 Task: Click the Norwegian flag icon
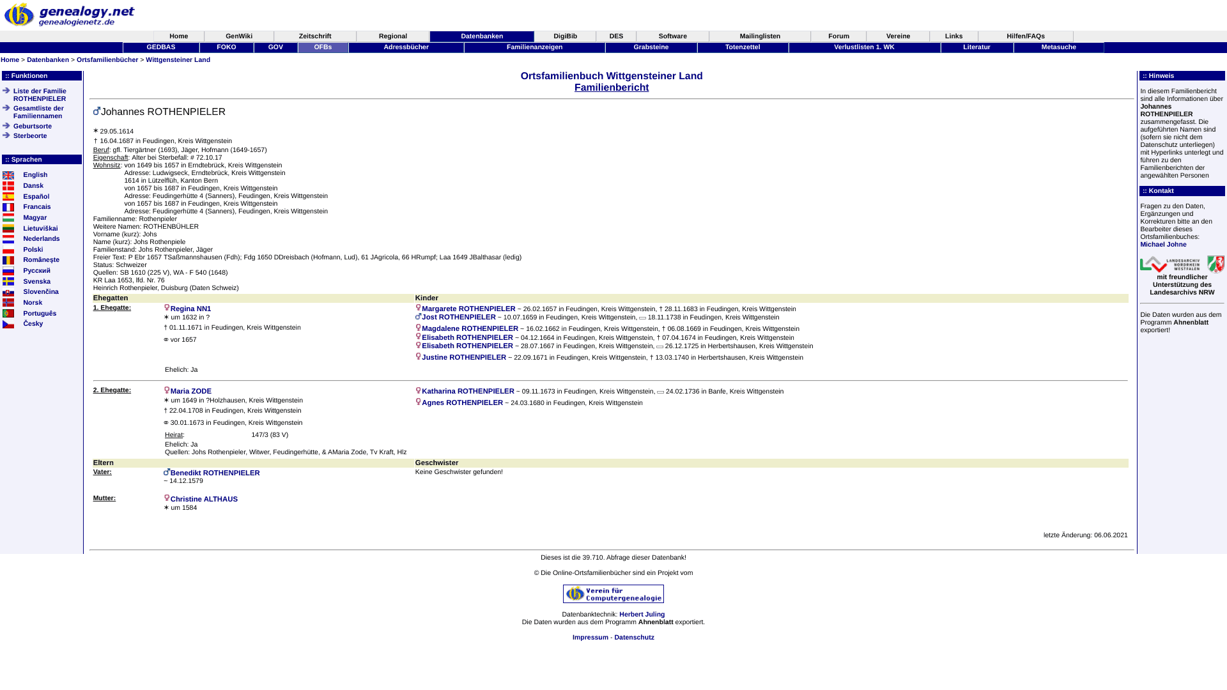pyautogui.click(x=8, y=303)
